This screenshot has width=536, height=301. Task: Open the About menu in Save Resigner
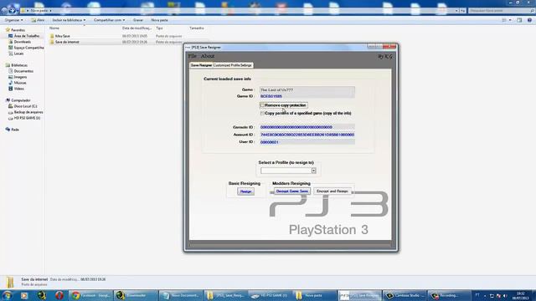click(208, 56)
